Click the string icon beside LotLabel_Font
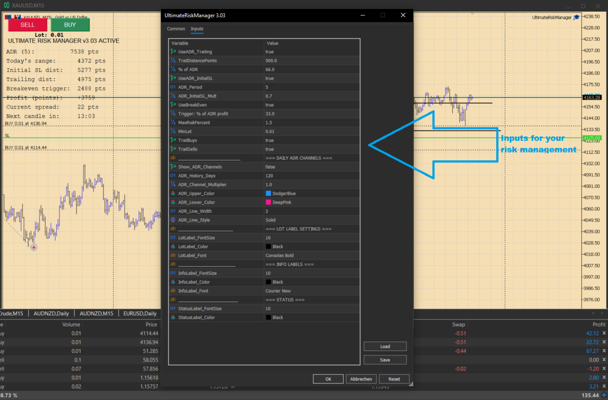The width and height of the screenshot is (608, 400). [x=173, y=256]
